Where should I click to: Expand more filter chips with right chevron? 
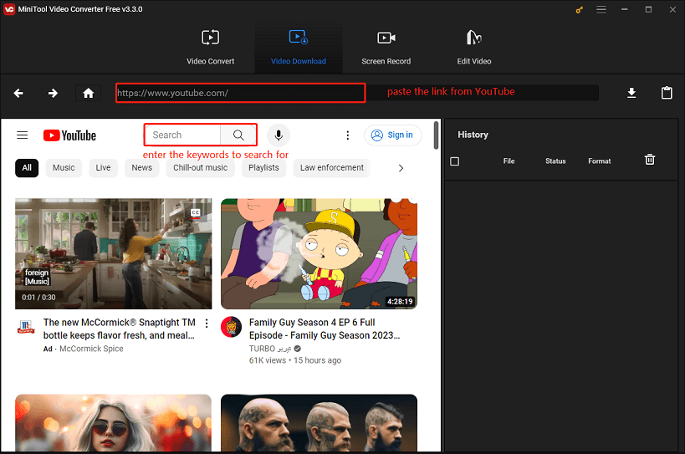[401, 168]
